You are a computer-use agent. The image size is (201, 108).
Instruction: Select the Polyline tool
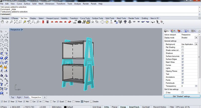pyautogui.click(x=2, y=36)
